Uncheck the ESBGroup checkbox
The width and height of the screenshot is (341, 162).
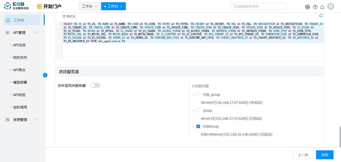tap(198, 126)
